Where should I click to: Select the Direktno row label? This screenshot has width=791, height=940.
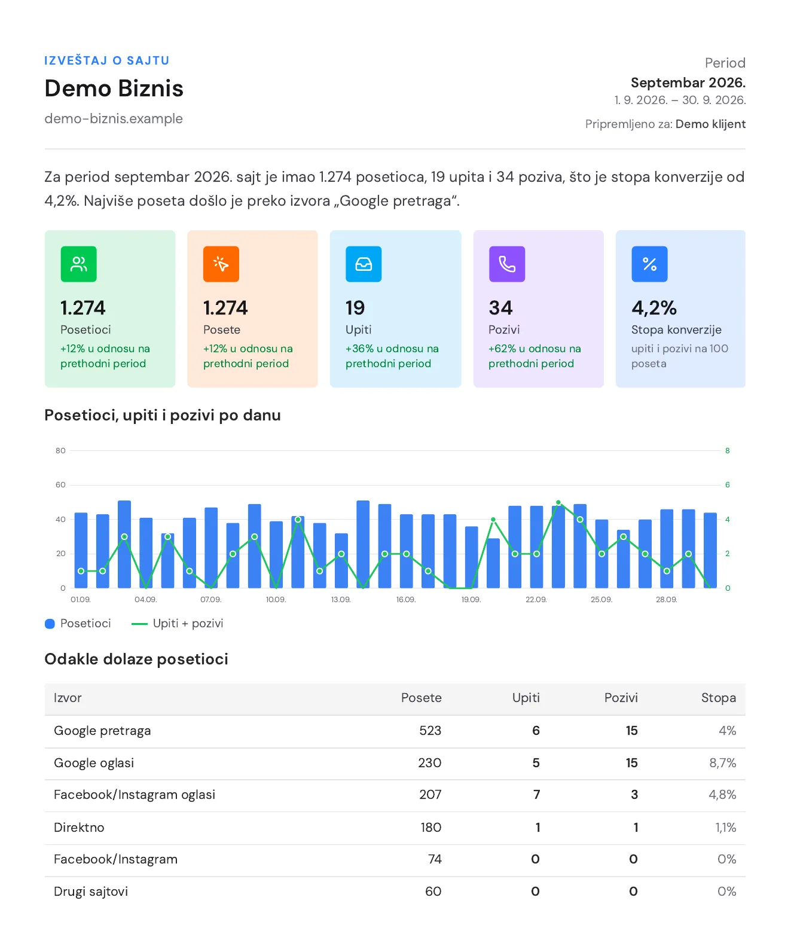79,828
